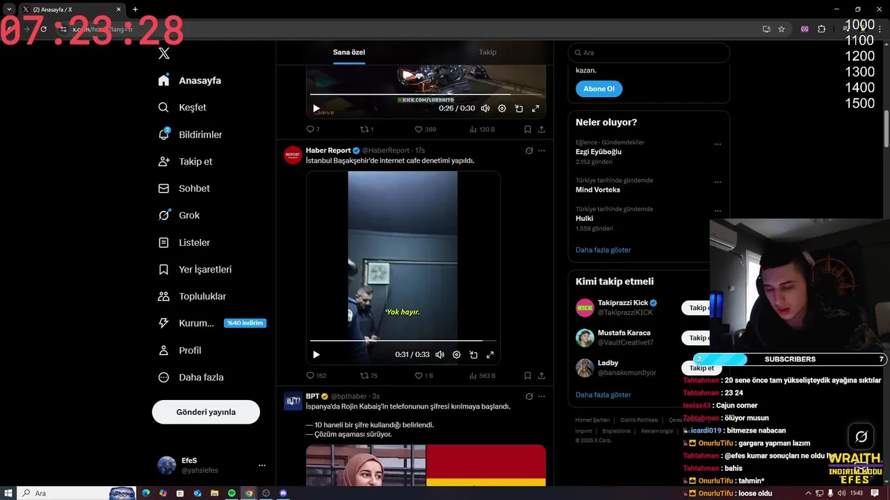The image size is (890, 500).
Task: Toggle bookmark on Haber Report post
Action: coord(528,376)
